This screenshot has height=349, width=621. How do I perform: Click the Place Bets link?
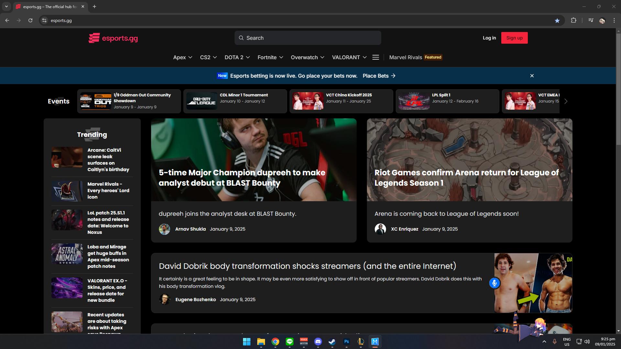[379, 76]
